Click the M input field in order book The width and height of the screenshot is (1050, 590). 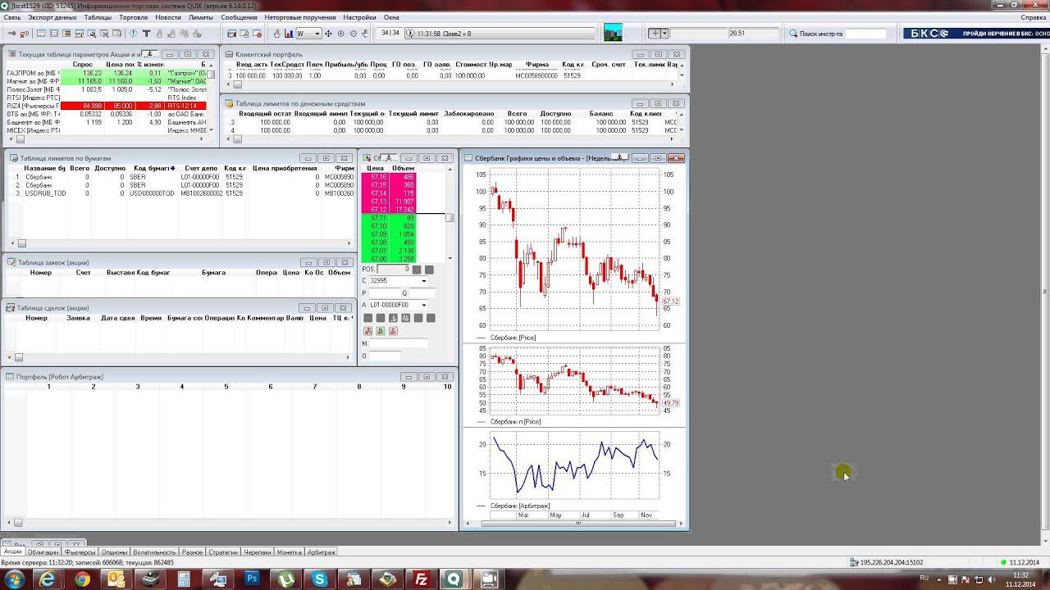[399, 343]
